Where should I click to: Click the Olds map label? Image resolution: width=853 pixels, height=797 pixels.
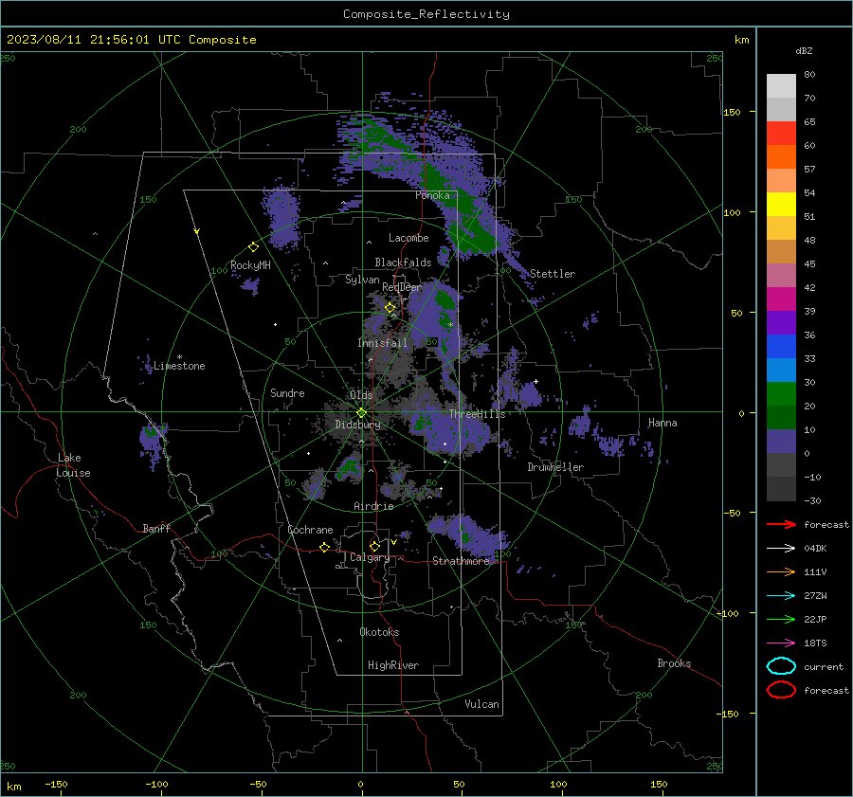coord(361,395)
